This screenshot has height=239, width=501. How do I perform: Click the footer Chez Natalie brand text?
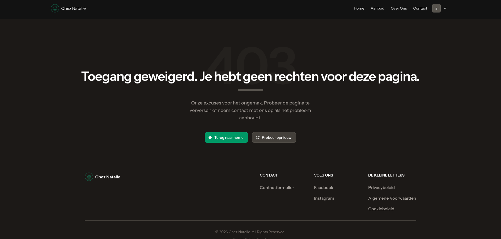[108, 177]
